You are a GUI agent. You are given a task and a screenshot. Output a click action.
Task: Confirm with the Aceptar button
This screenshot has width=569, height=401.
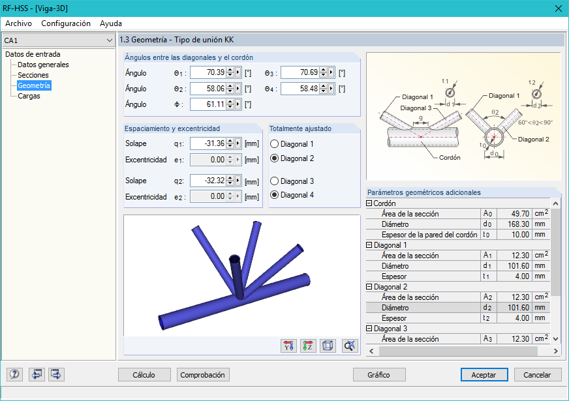[484, 375]
